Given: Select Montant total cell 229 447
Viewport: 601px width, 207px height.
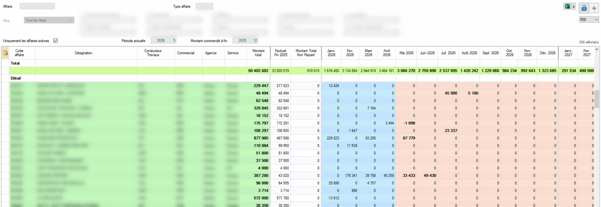Looking at the screenshot, I should (258, 86).
